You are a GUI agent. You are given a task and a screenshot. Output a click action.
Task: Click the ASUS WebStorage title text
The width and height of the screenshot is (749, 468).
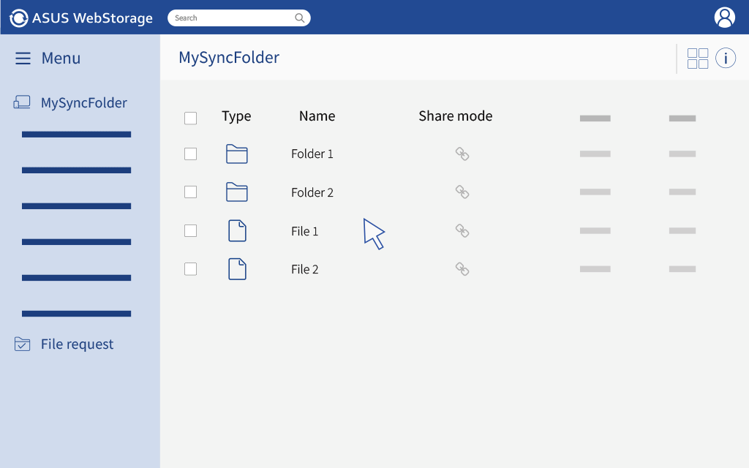tap(92, 18)
